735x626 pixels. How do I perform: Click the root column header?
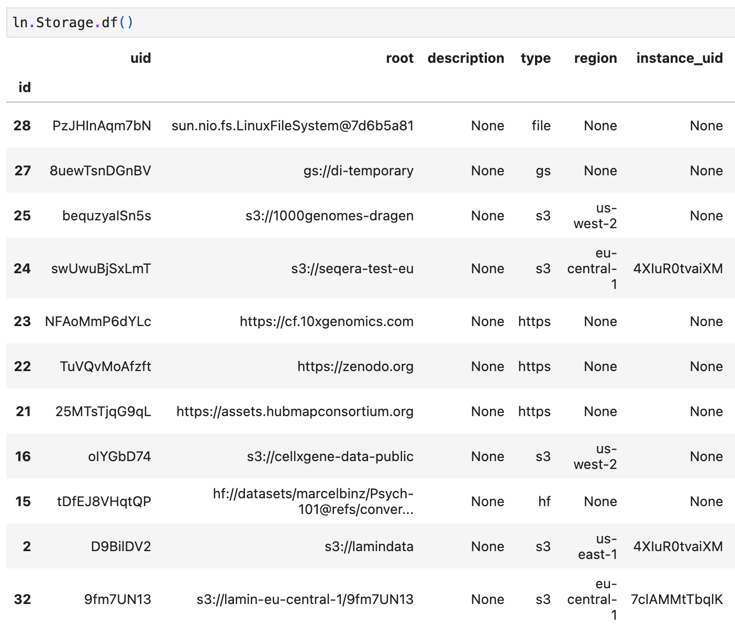[x=399, y=58]
